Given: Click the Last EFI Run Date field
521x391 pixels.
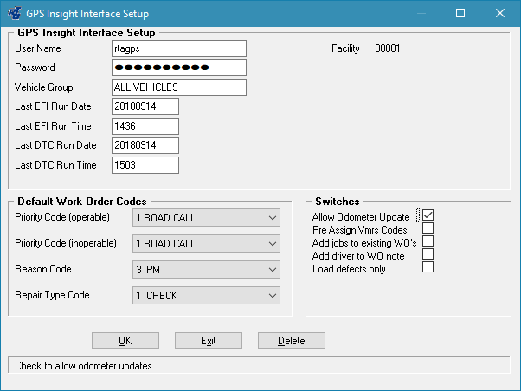Looking at the screenshot, I should (145, 106).
